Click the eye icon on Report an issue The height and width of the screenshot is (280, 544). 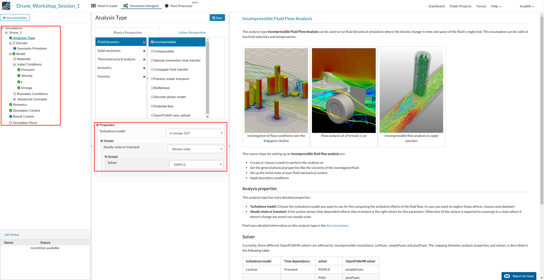point(507,276)
